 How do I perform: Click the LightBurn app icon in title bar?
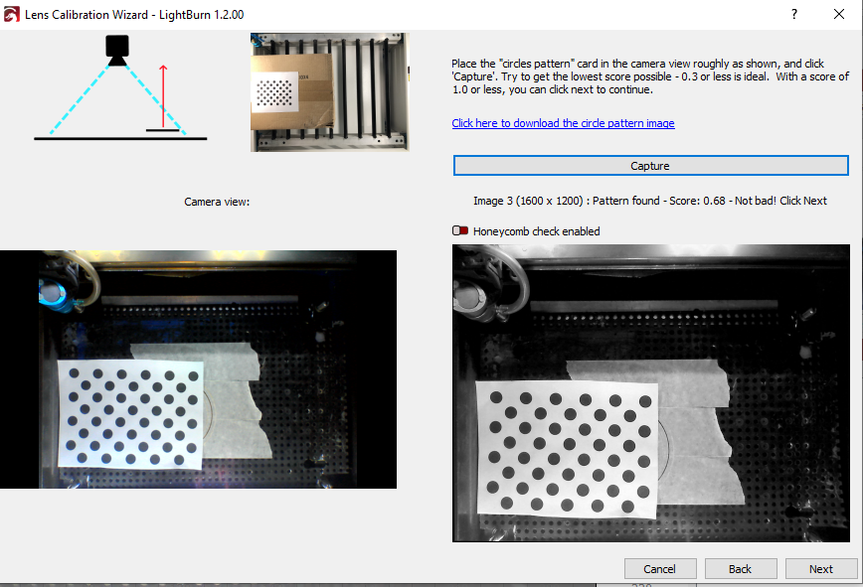[x=11, y=14]
